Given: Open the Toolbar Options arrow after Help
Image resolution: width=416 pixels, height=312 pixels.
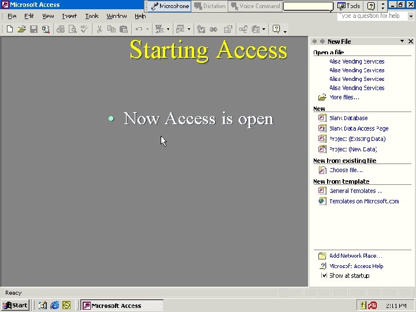Looking at the screenshot, I should pyautogui.click(x=285, y=31).
